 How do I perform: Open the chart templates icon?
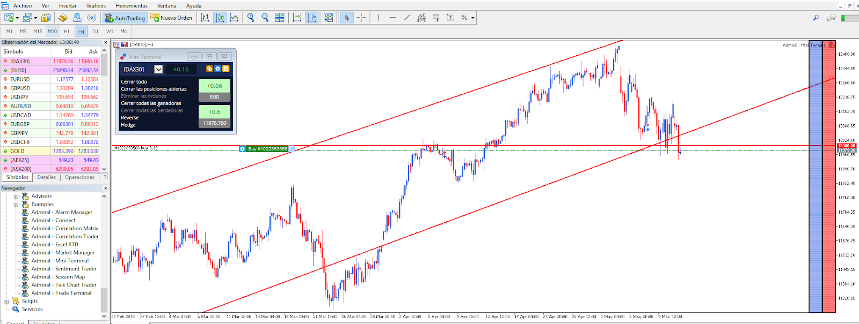328,18
